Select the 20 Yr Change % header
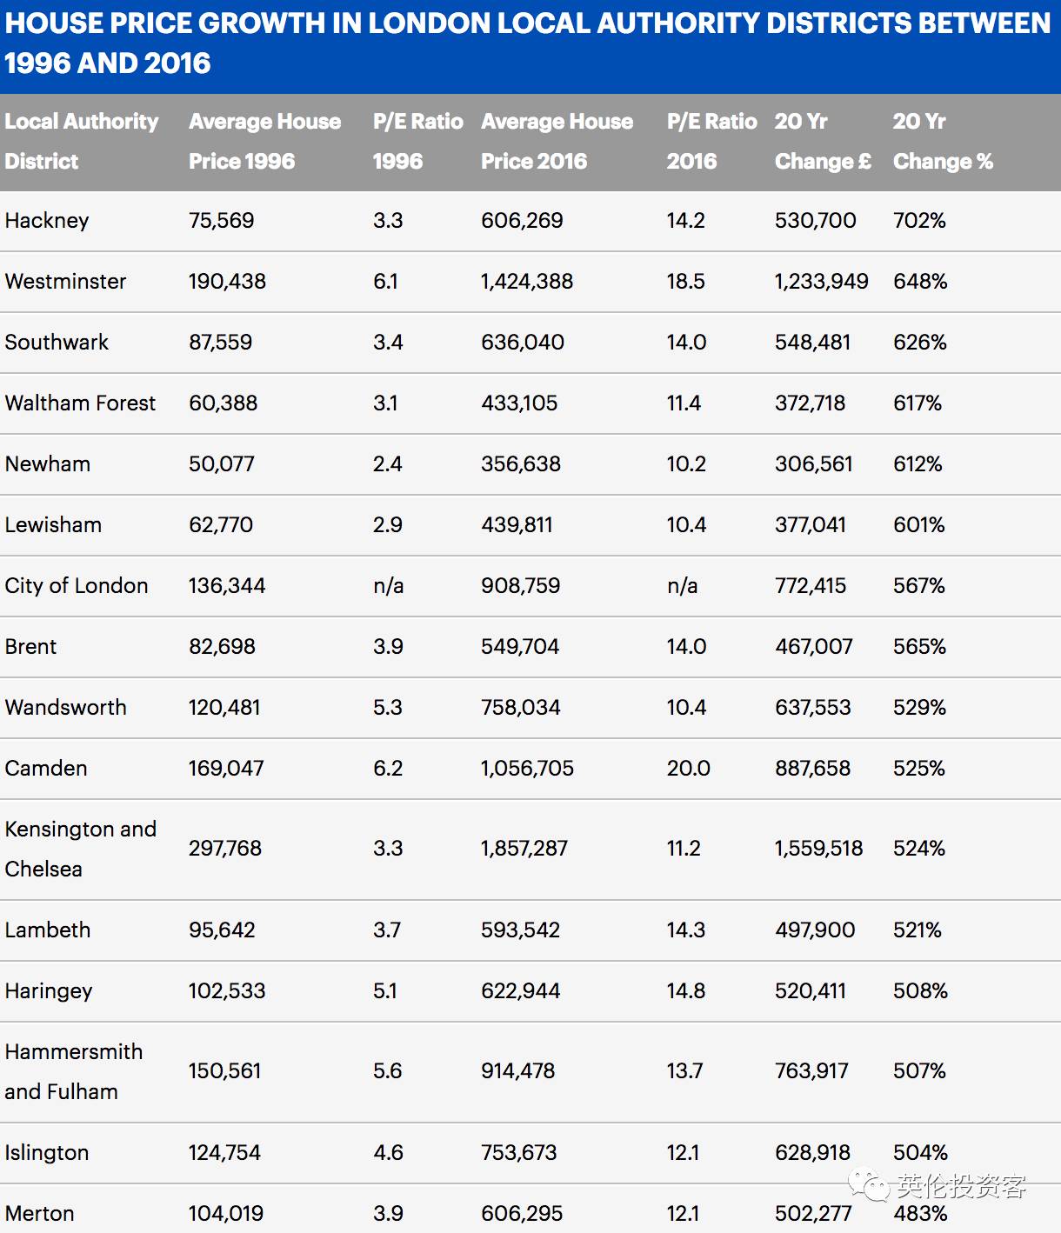Image resolution: width=1061 pixels, height=1233 pixels. pos(943,141)
